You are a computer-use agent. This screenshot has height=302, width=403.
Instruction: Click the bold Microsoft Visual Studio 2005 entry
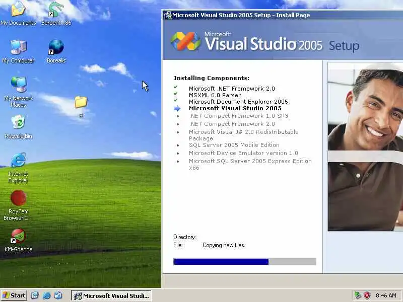pos(235,108)
